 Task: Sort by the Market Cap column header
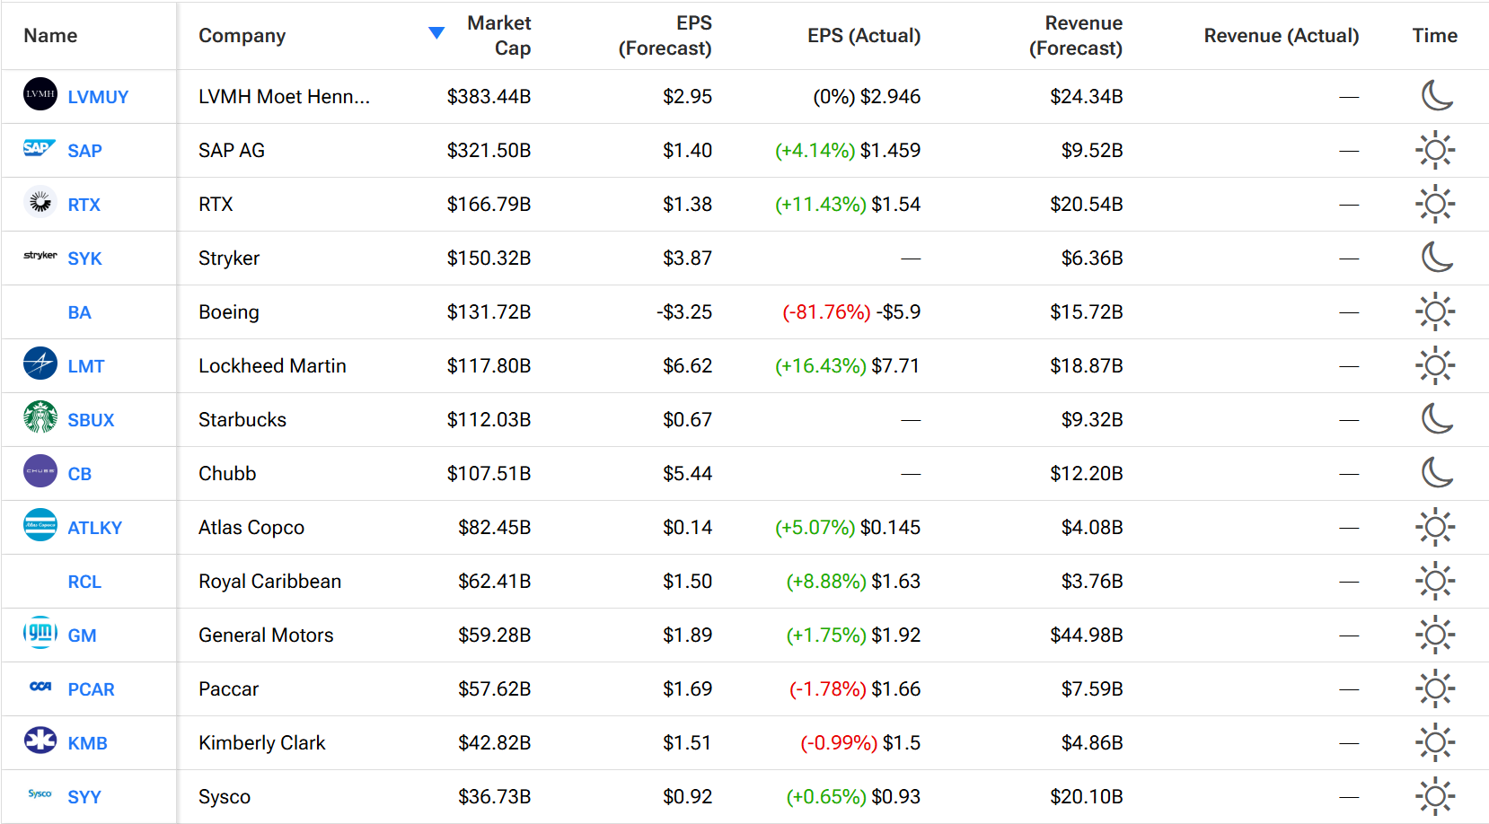(x=499, y=36)
